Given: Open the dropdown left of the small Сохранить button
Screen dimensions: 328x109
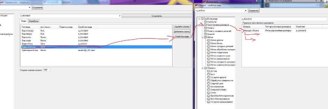Looking at the screenshot, I should [29, 7].
